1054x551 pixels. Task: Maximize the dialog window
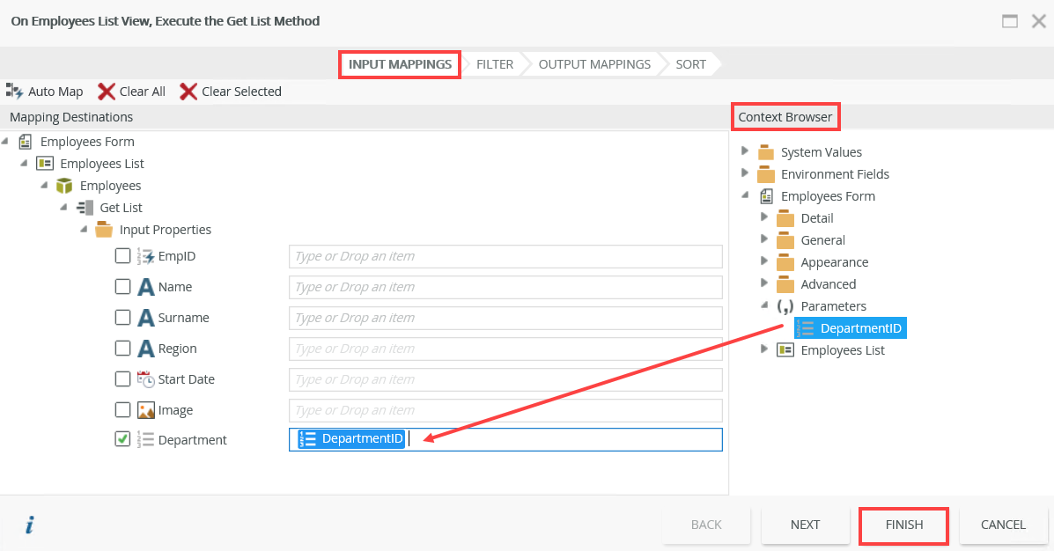click(1010, 21)
